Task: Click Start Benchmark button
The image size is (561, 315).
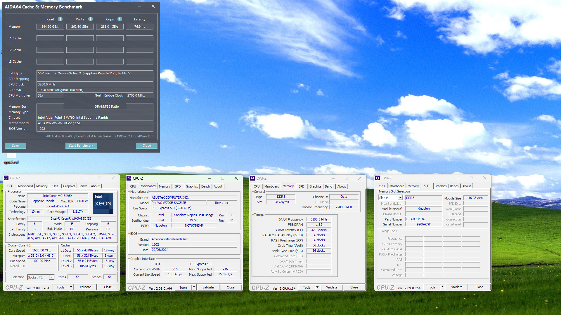Action: pyautogui.click(x=81, y=146)
